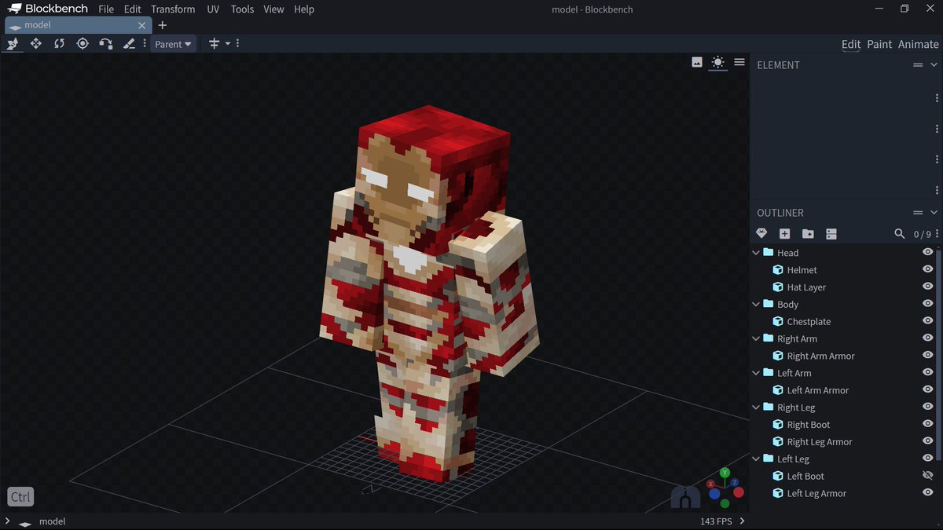This screenshot has height=530, width=943.
Task: Open the three-dot menu beside the tools
Action: 144,44
